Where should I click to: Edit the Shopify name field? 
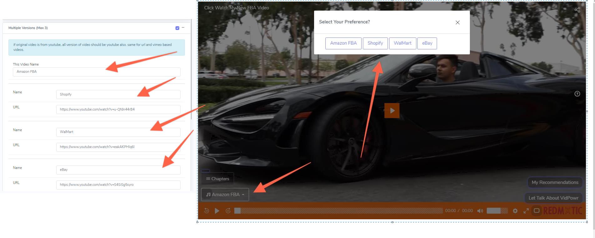118,94
